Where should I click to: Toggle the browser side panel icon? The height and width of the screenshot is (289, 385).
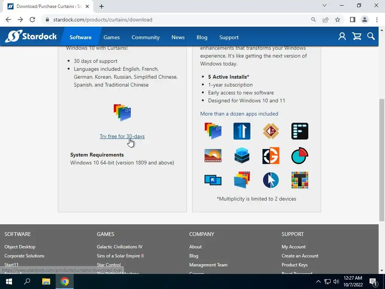tap(353, 20)
